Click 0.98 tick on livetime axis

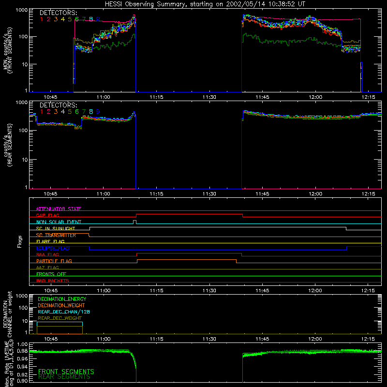(x=22, y=351)
